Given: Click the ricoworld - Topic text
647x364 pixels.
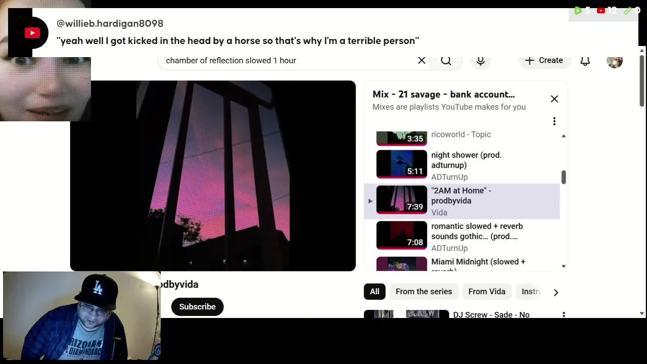Looking at the screenshot, I should 461,134.
